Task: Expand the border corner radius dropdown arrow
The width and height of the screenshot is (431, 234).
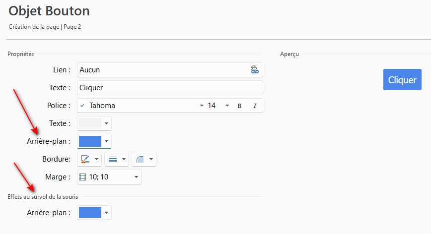Action: tap(151, 159)
